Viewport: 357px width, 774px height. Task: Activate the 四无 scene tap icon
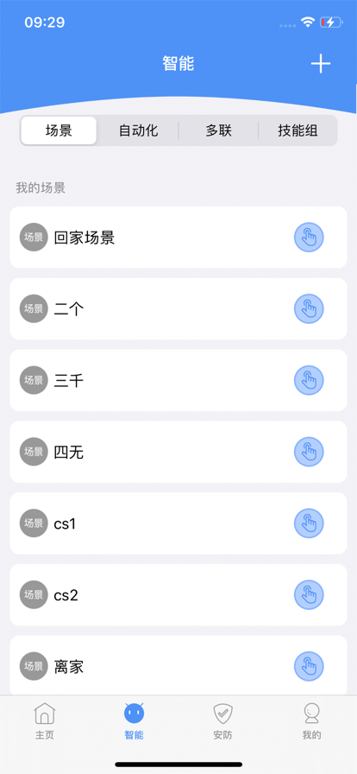(x=309, y=452)
